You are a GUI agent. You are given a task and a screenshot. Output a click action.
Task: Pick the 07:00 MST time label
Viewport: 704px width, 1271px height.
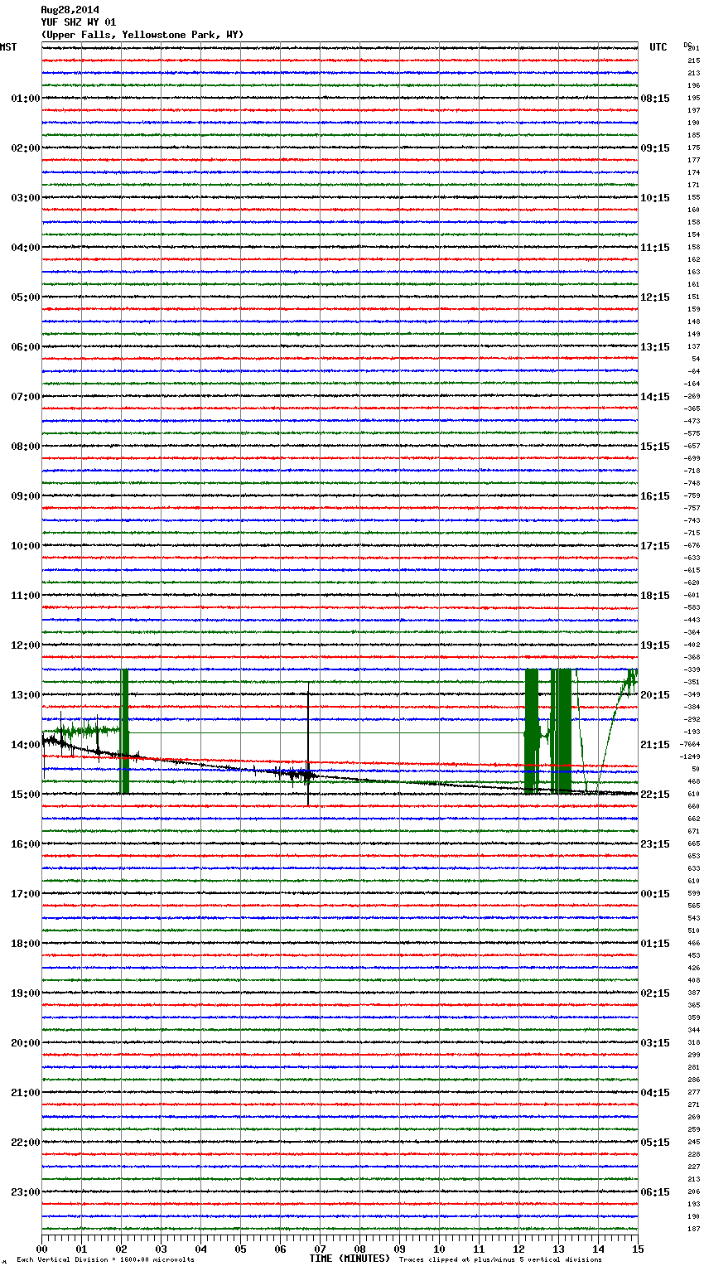click(x=26, y=397)
